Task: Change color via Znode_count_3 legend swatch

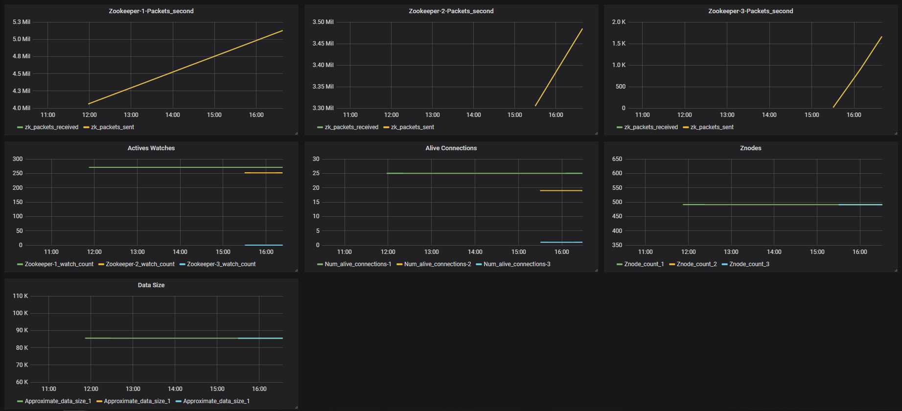Action: point(724,264)
